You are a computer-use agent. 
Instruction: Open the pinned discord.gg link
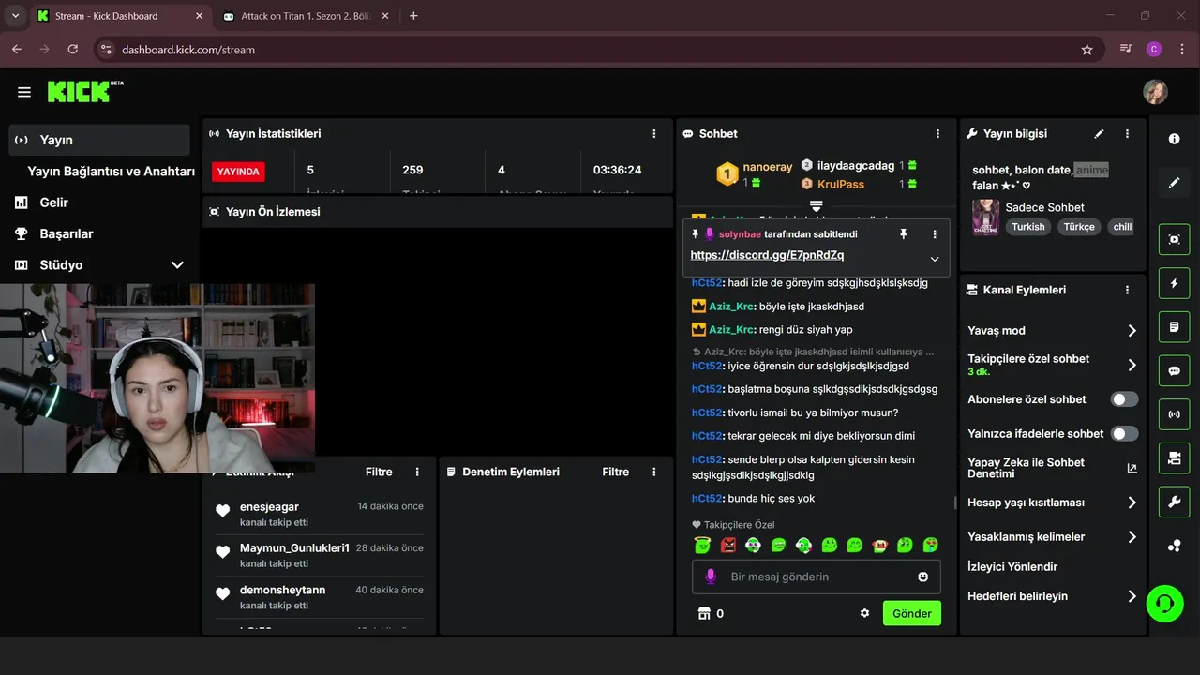point(767,255)
